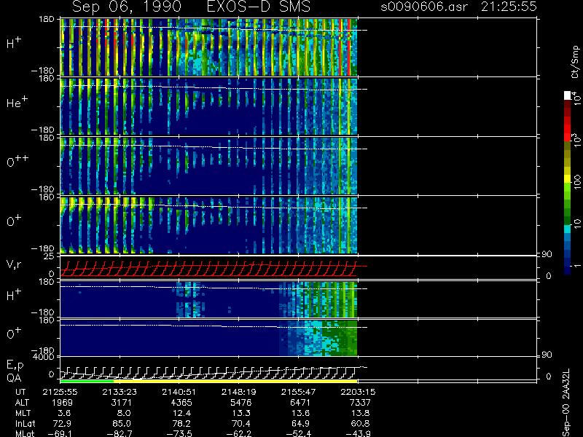Screen dimensions: 583x437
Task: Click the InLat value "64.9"
Action: tap(301, 423)
